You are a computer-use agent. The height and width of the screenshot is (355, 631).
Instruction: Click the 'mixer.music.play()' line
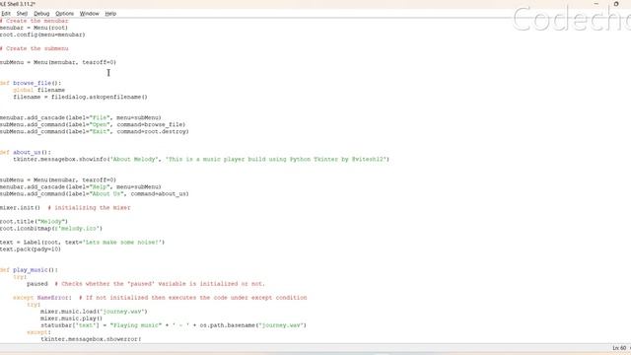pos(71,319)
